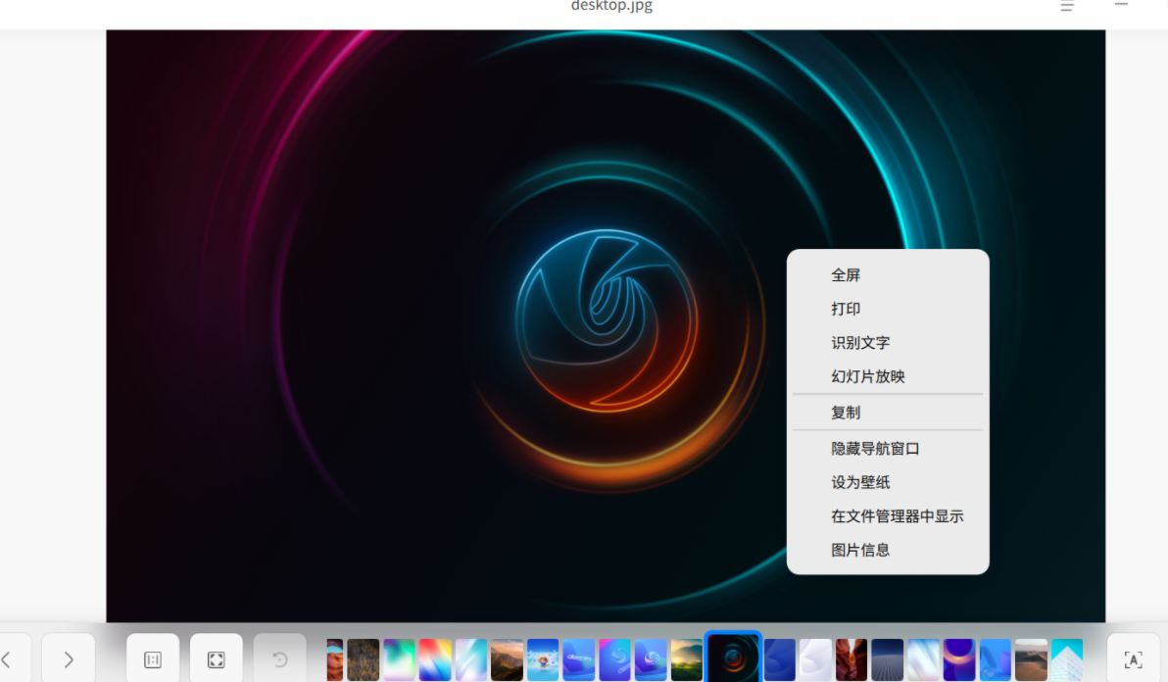
Task: Select 复制 in the context menu
Action: coord(888,413)
